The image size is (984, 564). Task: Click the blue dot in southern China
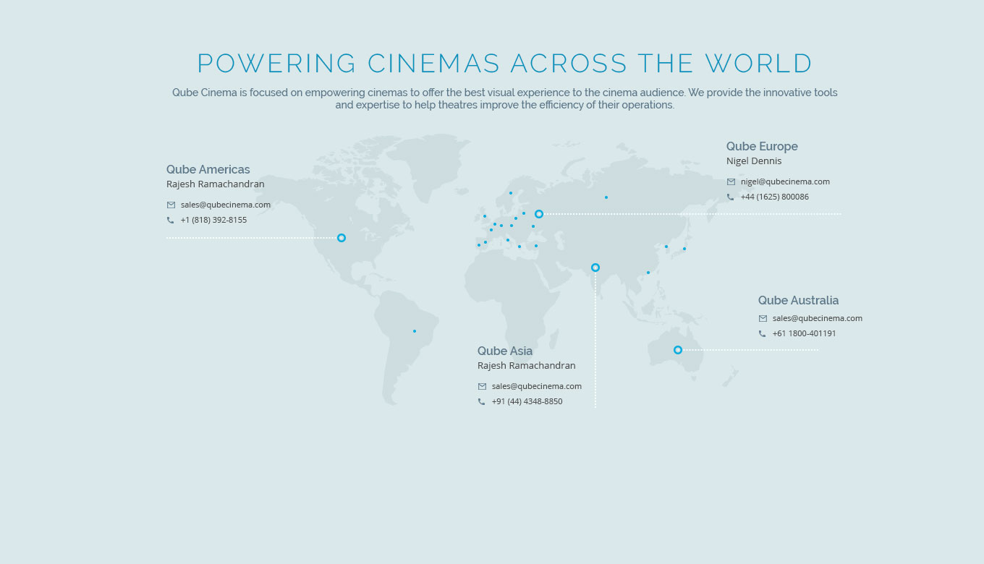(648, 273)
